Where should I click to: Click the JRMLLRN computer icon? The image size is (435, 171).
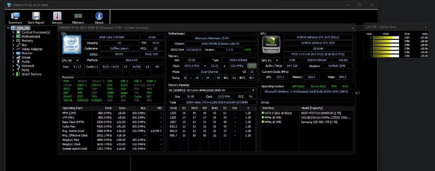click(x=13, y=28)
